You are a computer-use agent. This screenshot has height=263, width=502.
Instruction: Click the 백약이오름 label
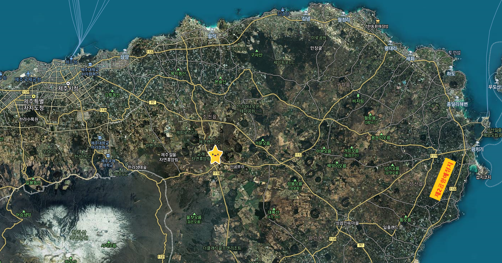click(x=336, y=166)
